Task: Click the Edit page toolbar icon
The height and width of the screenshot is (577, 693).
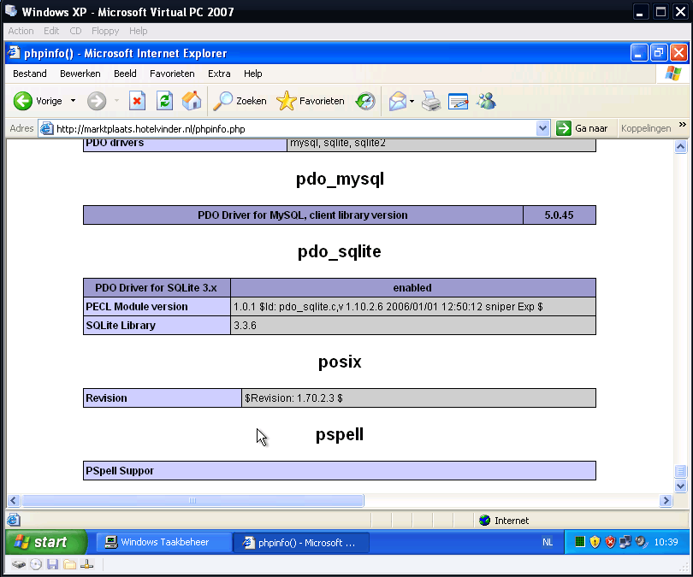Action: [x=458, y=101]
